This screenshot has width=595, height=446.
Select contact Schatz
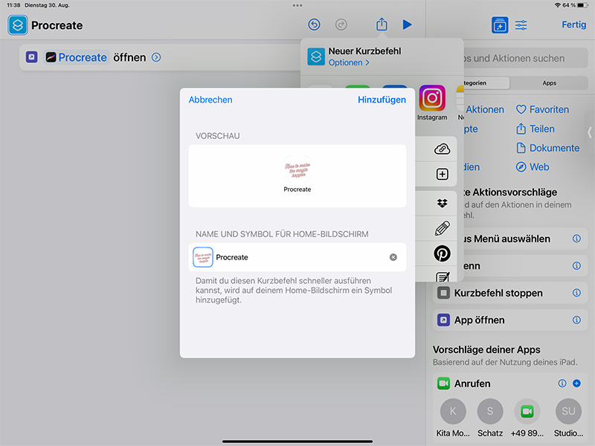click(x=490, y=418)
